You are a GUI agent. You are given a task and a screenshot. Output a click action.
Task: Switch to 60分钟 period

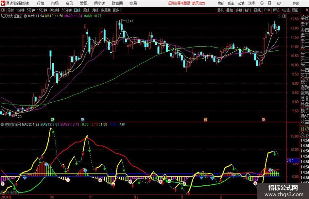click(67, 10)
